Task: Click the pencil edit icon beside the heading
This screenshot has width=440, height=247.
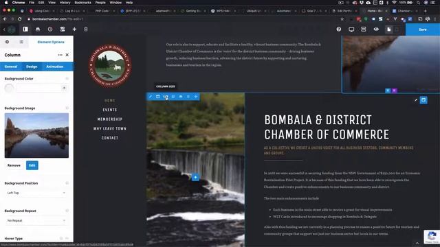Action: pos(415,100)
